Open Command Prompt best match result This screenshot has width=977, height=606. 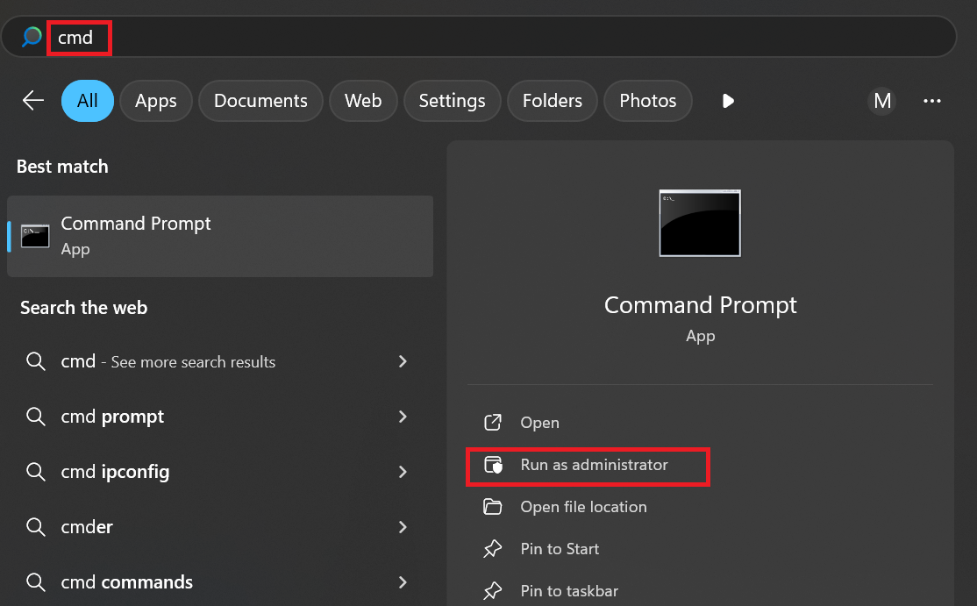pos(220,236)
